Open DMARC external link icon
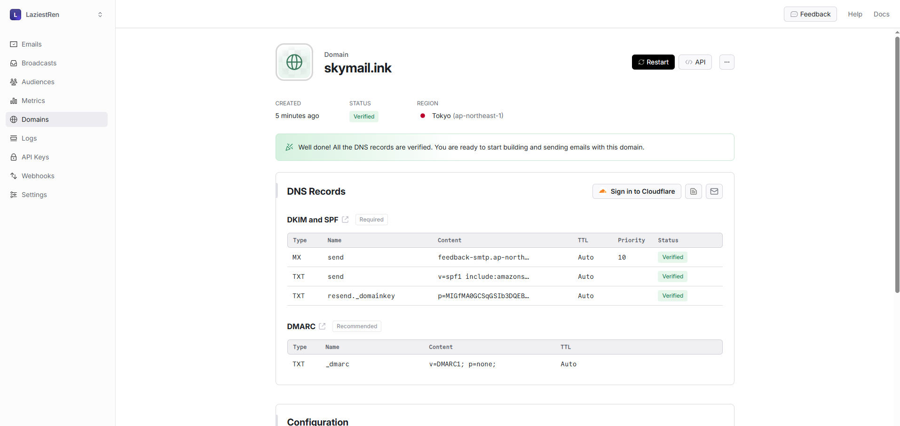900x426 pixels. click(322, 326)
